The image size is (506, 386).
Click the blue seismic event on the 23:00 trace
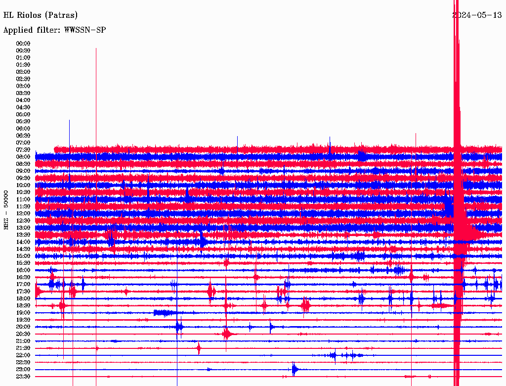pyautogui.click(x=295, y=369)
